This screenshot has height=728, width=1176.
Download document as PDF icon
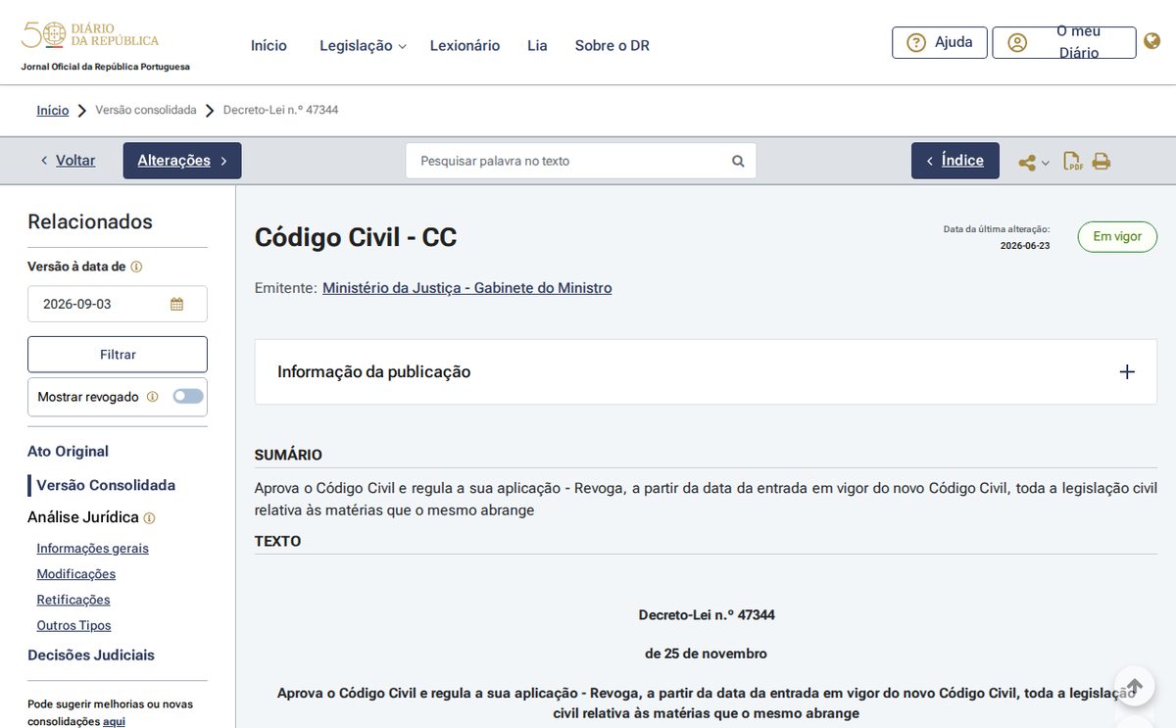(x=1073, y=161)
